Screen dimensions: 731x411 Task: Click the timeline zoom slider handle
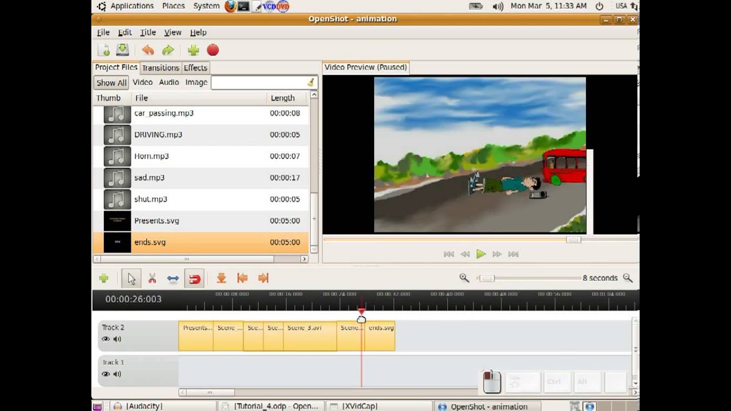click(x=486, y=278)
